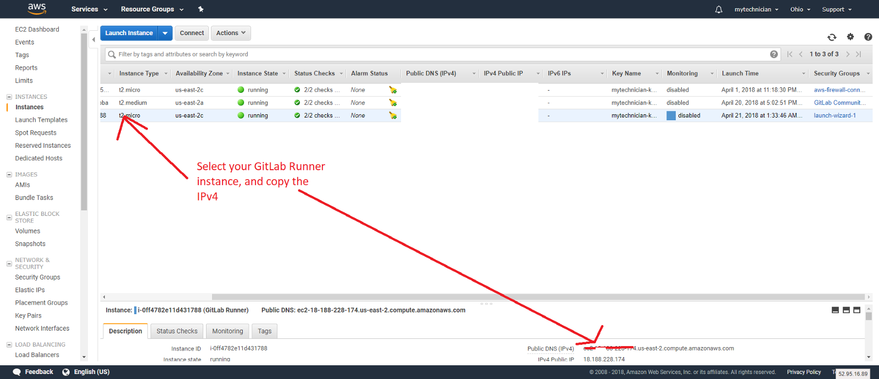Click the Feedback speech bubble icon

coord(17,372)
